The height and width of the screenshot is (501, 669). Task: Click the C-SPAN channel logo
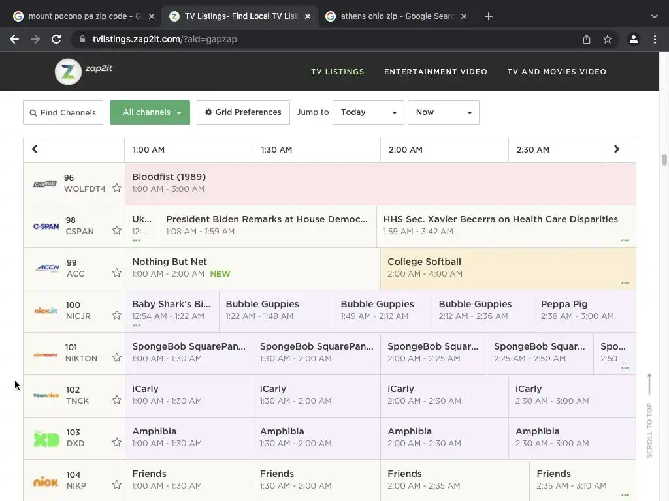tap(46, 226)
